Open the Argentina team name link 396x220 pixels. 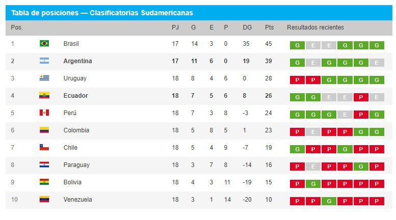pyautogui.click(x=77, y=61)
